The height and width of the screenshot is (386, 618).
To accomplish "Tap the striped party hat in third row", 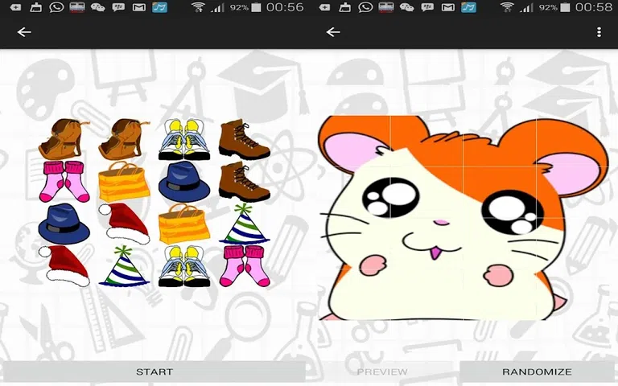I will 244,224.
